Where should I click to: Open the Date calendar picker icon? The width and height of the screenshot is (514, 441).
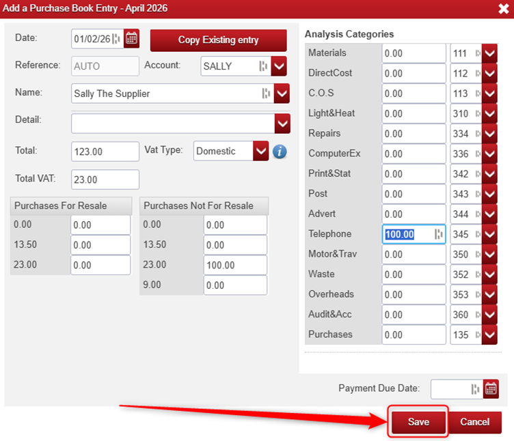tap(131, 39)
